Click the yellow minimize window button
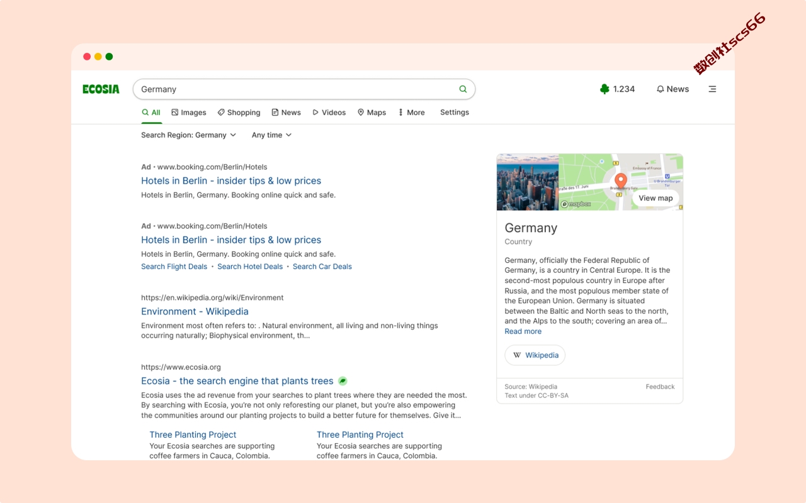 [98, 57]
